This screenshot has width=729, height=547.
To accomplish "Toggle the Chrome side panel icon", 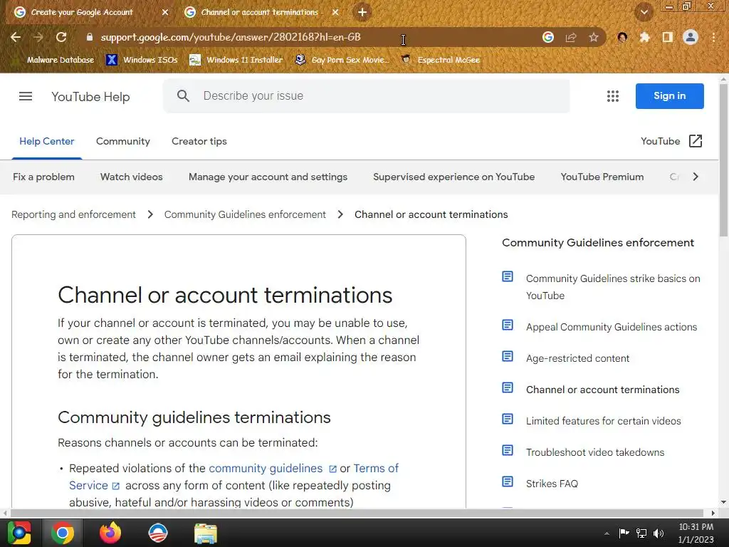I will [667, 37].
